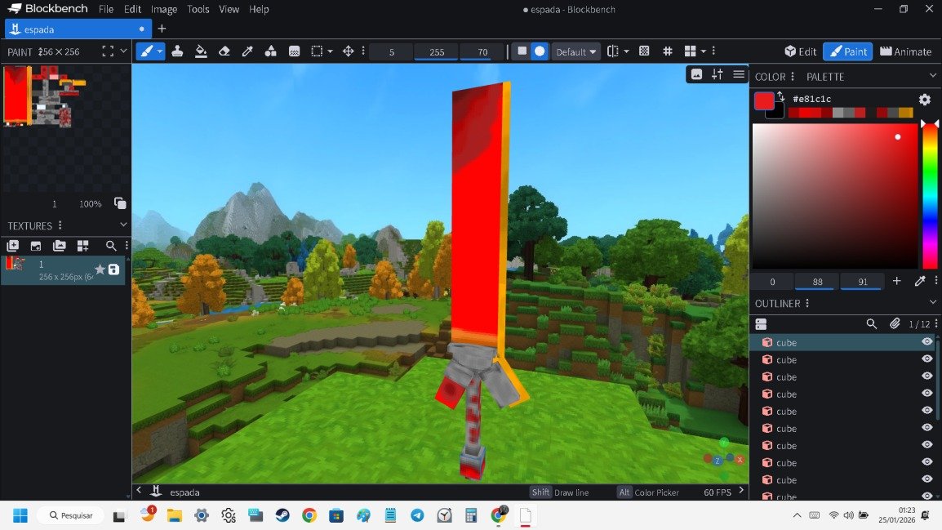Screen dimensions: 942x530
Task: Open the Edit menu
Action: [132, 9]
